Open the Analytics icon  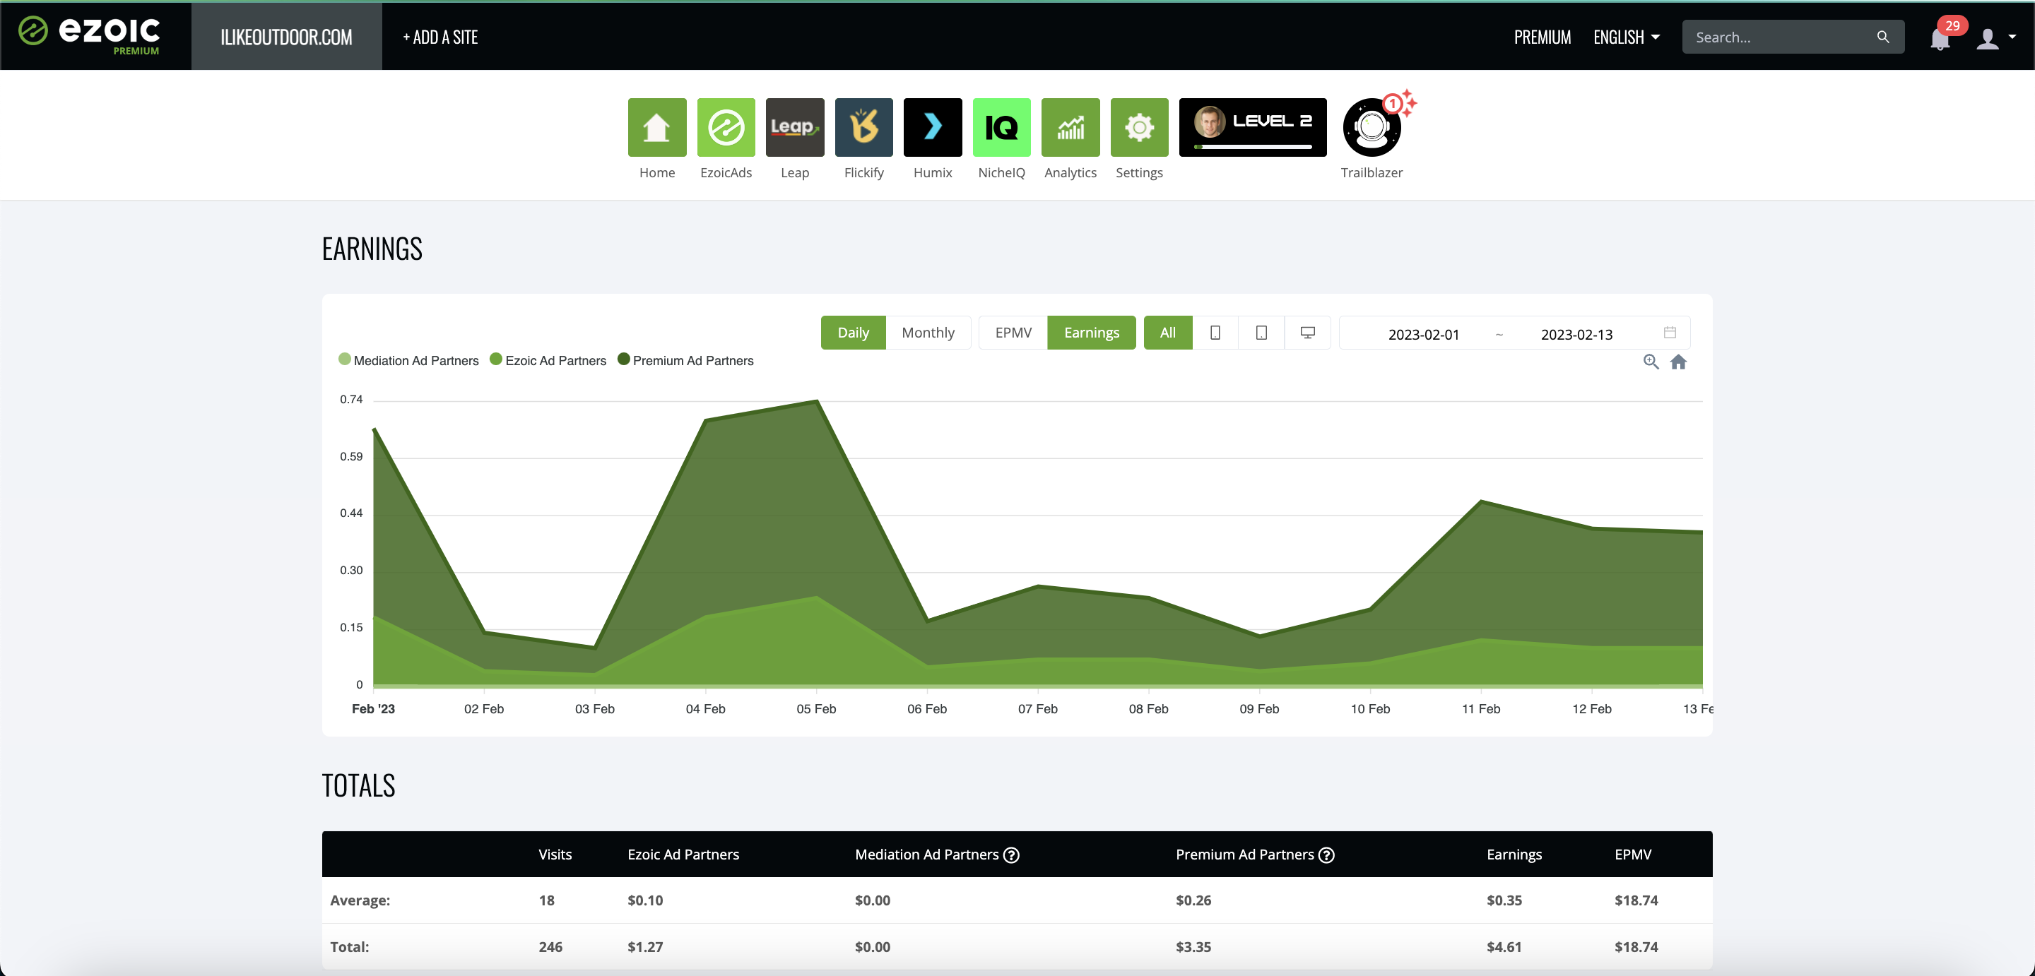coord(1070,127)
